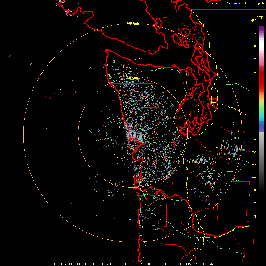Click the black radar site dot
Image resolution: width=266 pixels, height=266 pixels.
tap(132, 134)
